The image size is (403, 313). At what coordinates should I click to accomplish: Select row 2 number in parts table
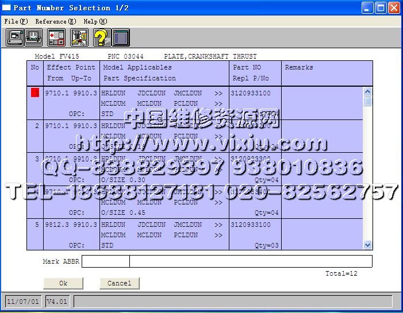(x=37, y=126)
